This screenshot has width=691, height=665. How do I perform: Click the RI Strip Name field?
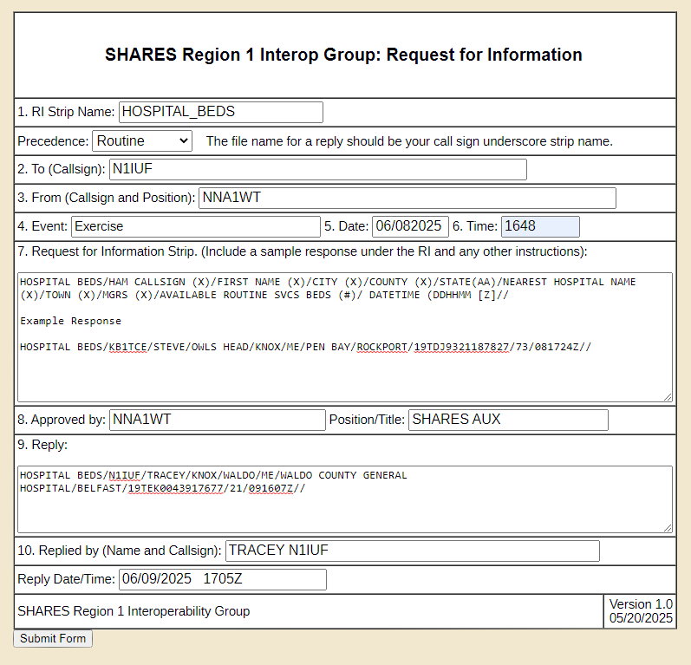220,112
